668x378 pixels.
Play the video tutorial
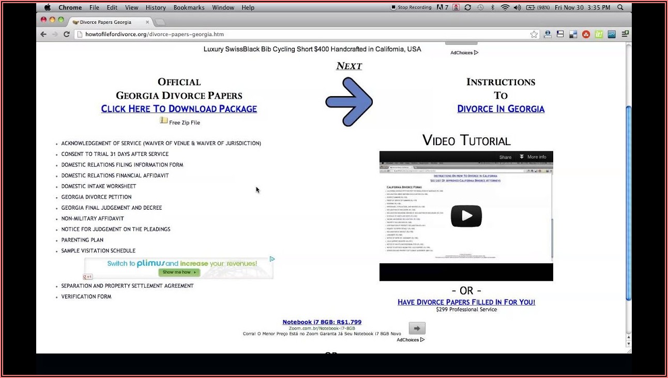tap(466, 216)
